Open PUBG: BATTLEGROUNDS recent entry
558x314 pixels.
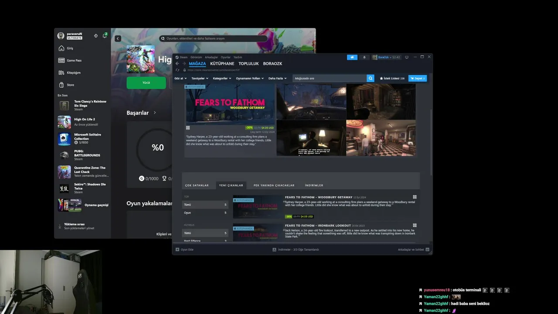pyautogui.click(x=83, y=155)
